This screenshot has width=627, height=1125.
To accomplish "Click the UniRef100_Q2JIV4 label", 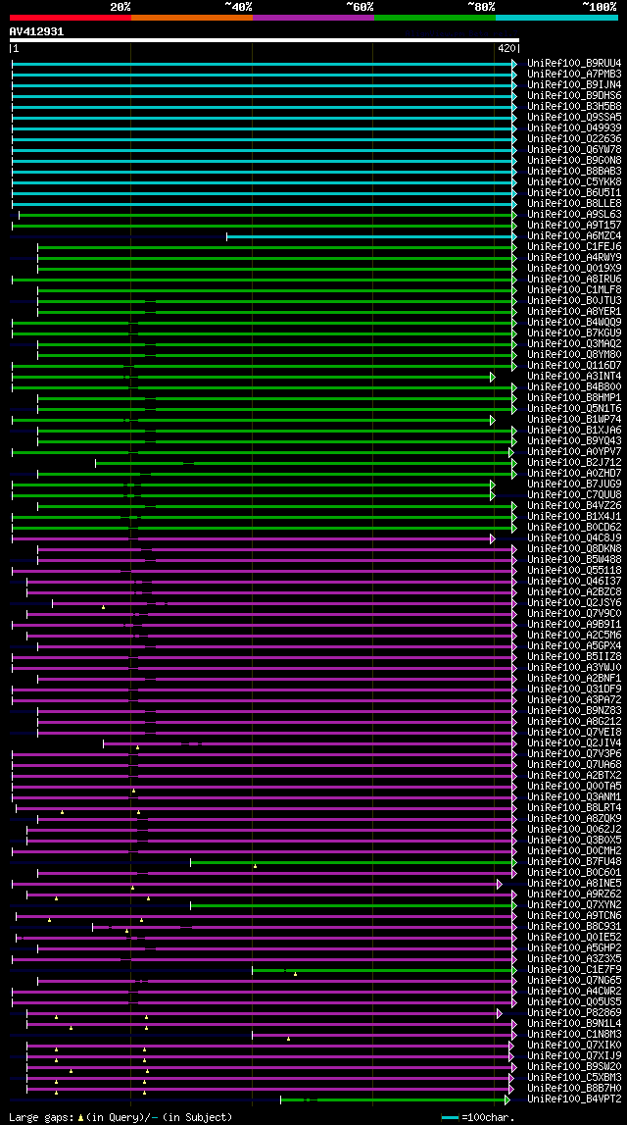I will pos(574,742).
